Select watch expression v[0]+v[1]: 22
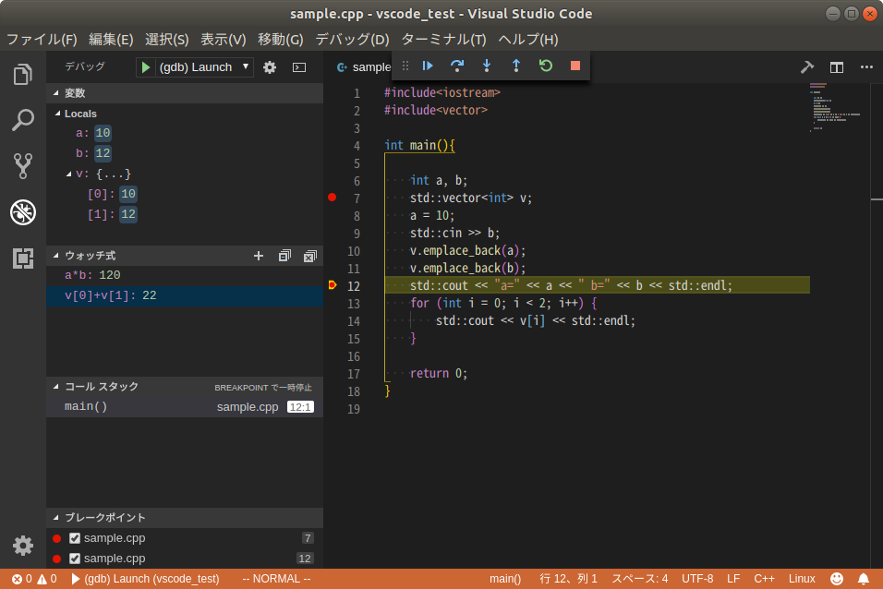This screenshot has width=883, height=589. click(185, 295)
